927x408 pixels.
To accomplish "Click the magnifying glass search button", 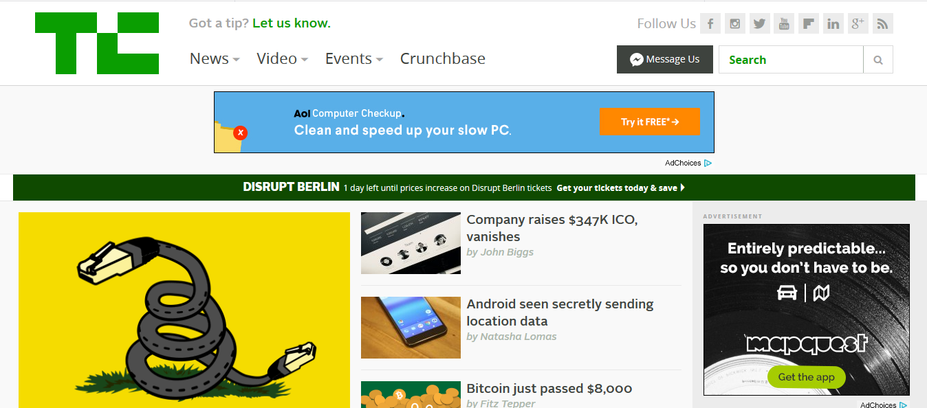I will pos(878,60).
